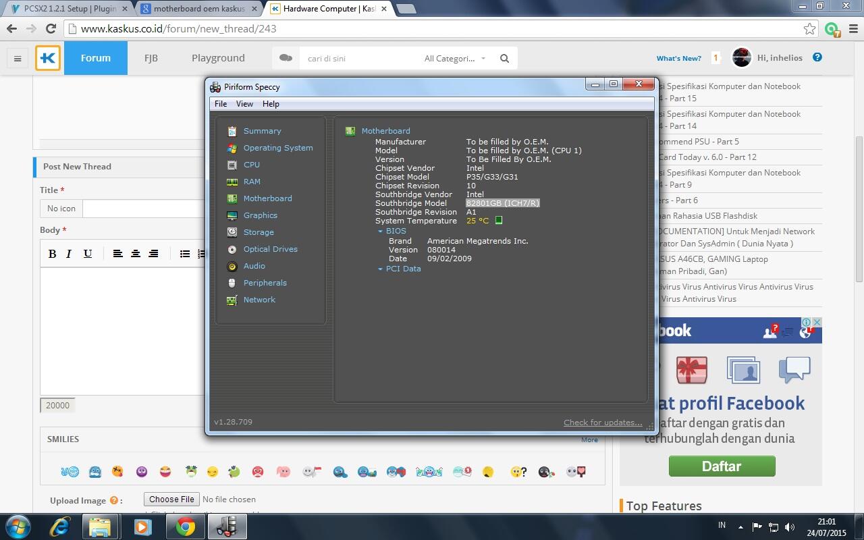
Task: Click the Kaskus search magnifier icon
Action: pyautogui.click(x=504, y=58)
